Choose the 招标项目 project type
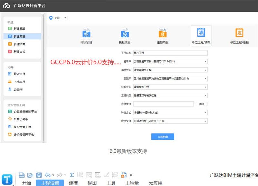The width and height of the screenshot is (258, 186). (x=86, y=36)
